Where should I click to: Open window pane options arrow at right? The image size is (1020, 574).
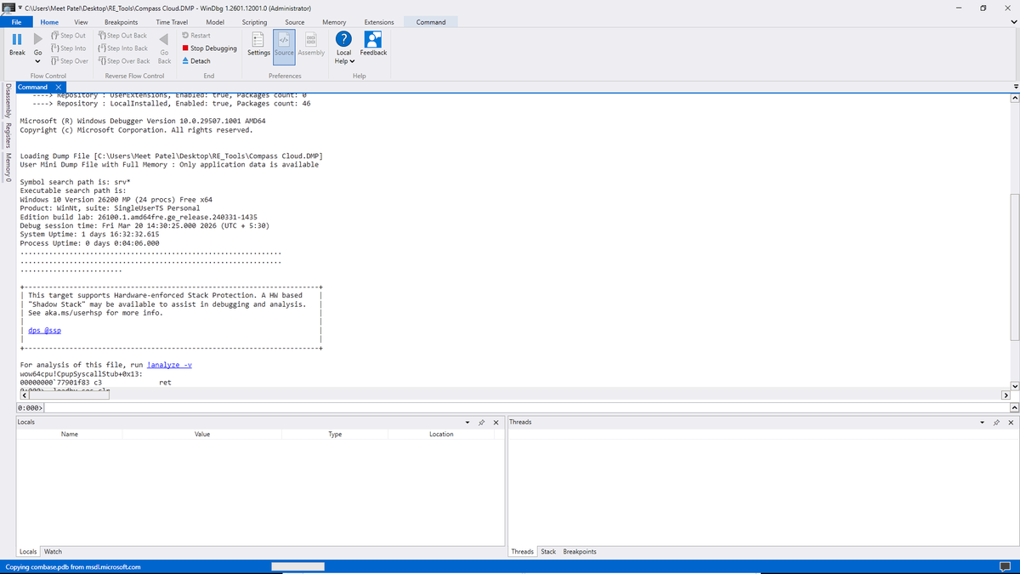coord(1015,87)
